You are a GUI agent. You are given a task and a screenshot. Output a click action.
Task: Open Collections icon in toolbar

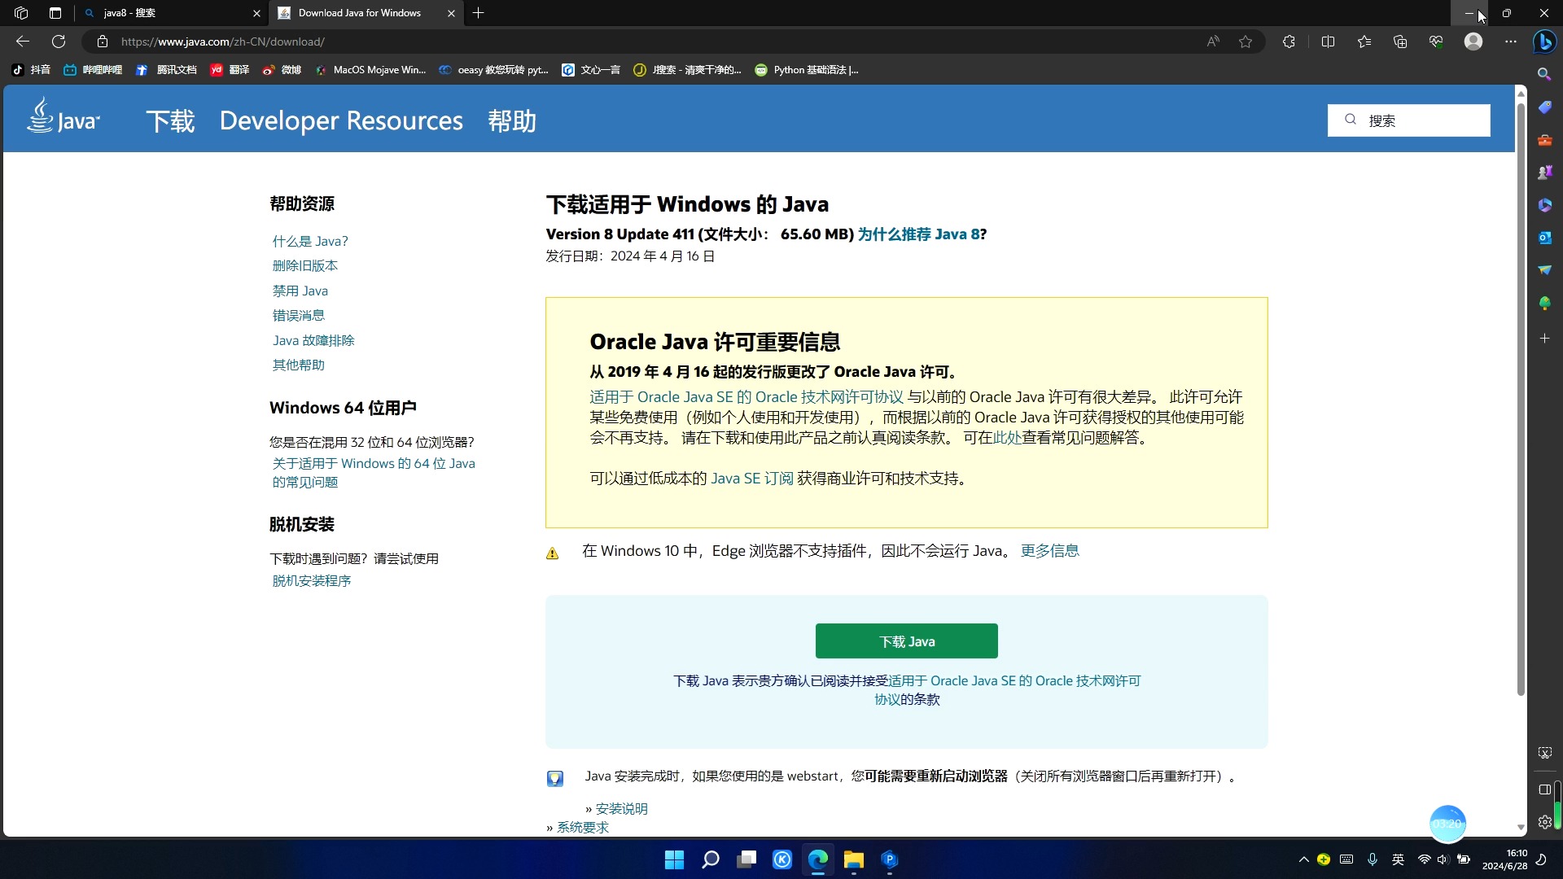pos(1400,42)
